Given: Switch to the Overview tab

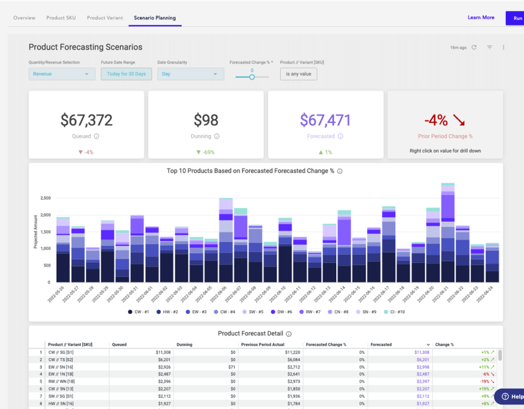Looking at the screenshot, I should coord(24,18).
